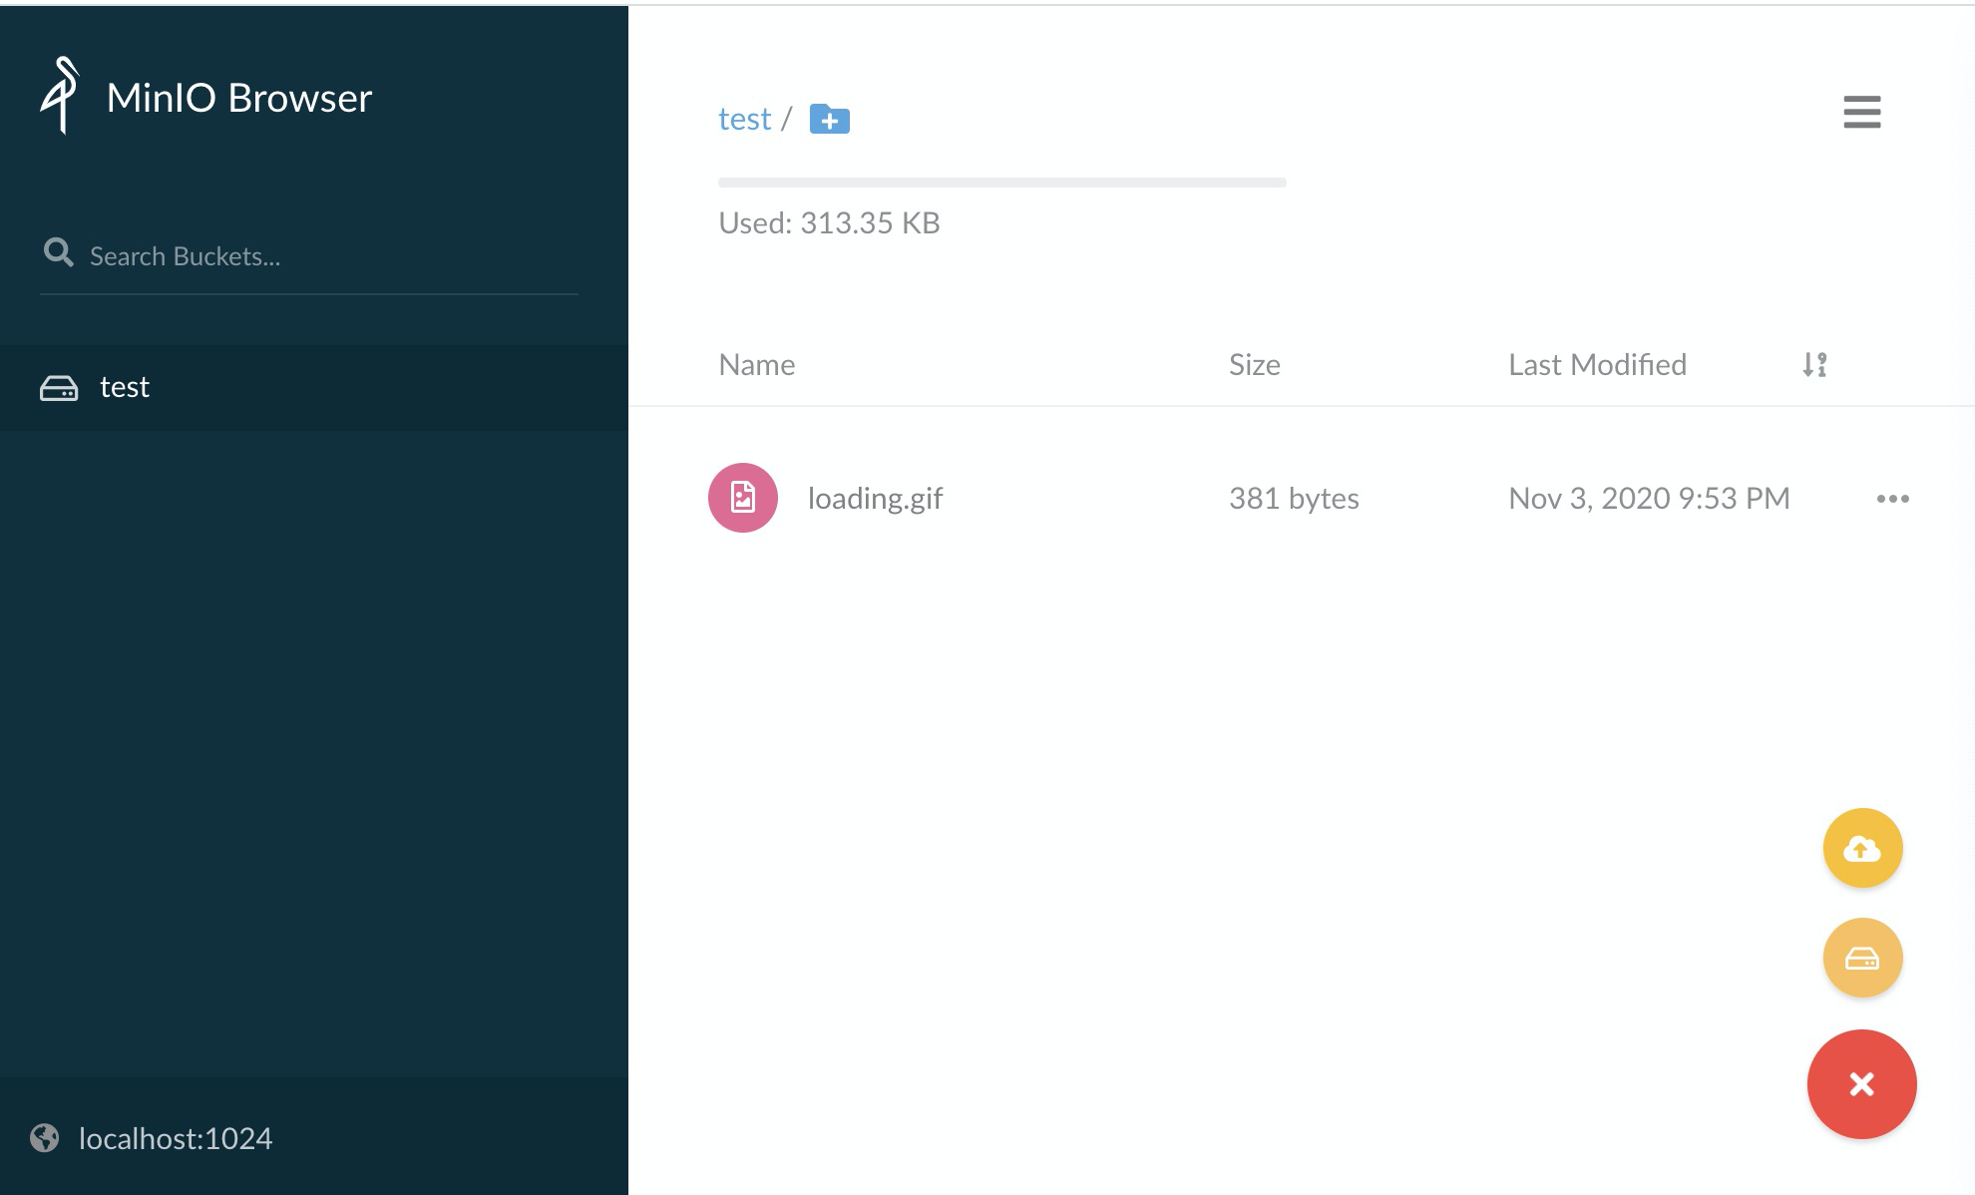
Task: Sort by Last Modified column header
Action: tap(1597, 365)
